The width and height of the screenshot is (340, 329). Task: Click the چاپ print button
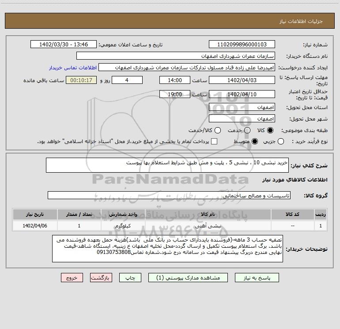point(130,278)
